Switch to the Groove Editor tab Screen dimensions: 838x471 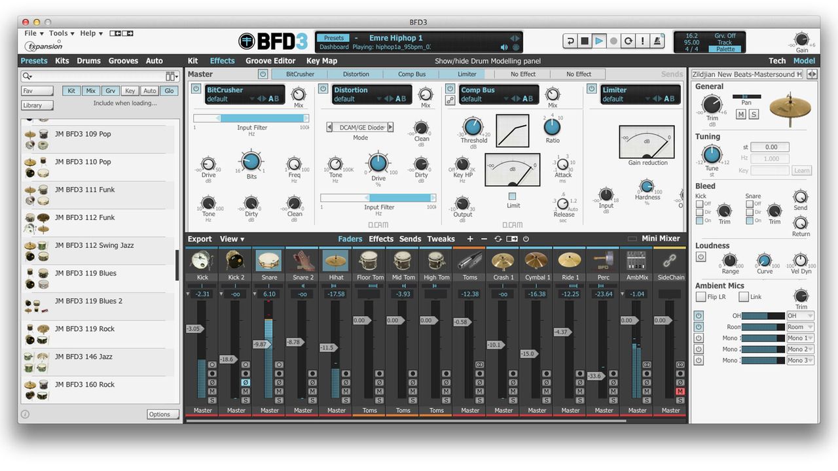[x=270, y=61]
